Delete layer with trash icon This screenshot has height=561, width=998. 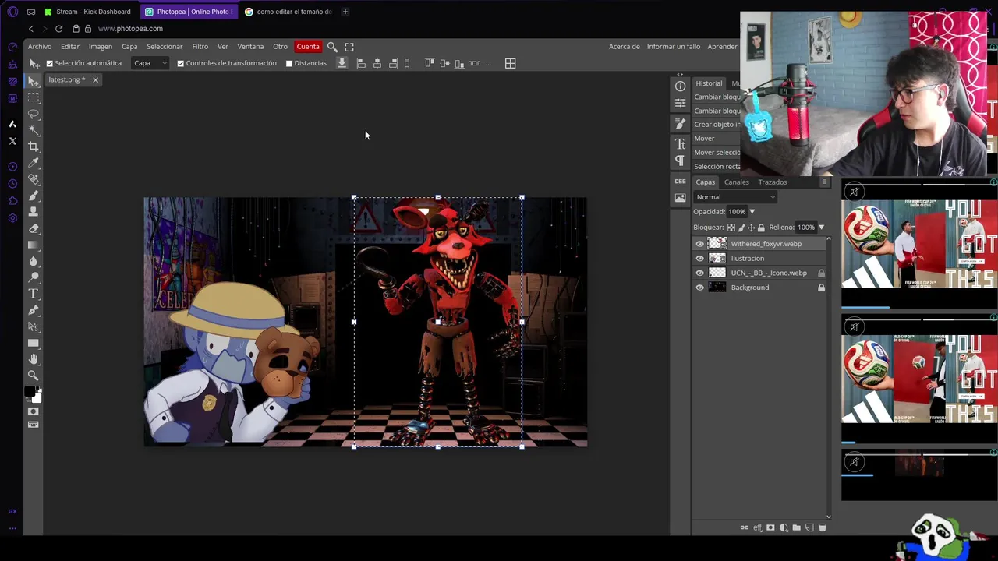(822, 527)
